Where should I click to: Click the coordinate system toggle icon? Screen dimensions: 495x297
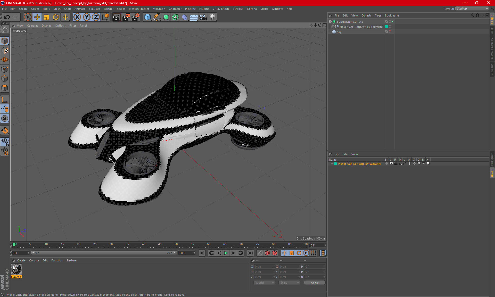(x=105, y=17)
